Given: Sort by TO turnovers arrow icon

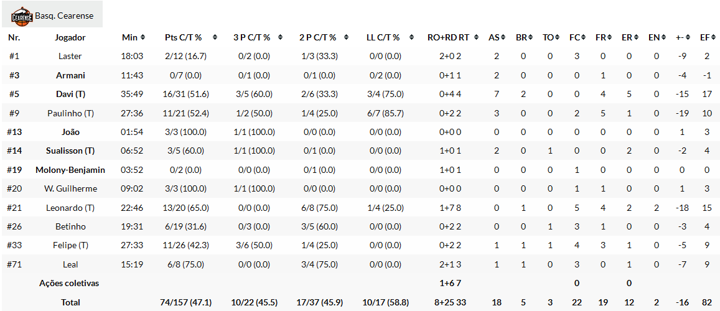Looking at the screenshot, I should pos(556,37).
